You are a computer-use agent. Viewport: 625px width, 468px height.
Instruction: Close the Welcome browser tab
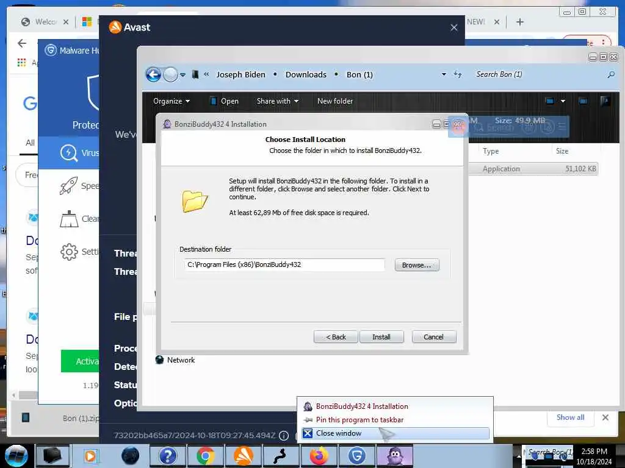[x=66, y=22]
